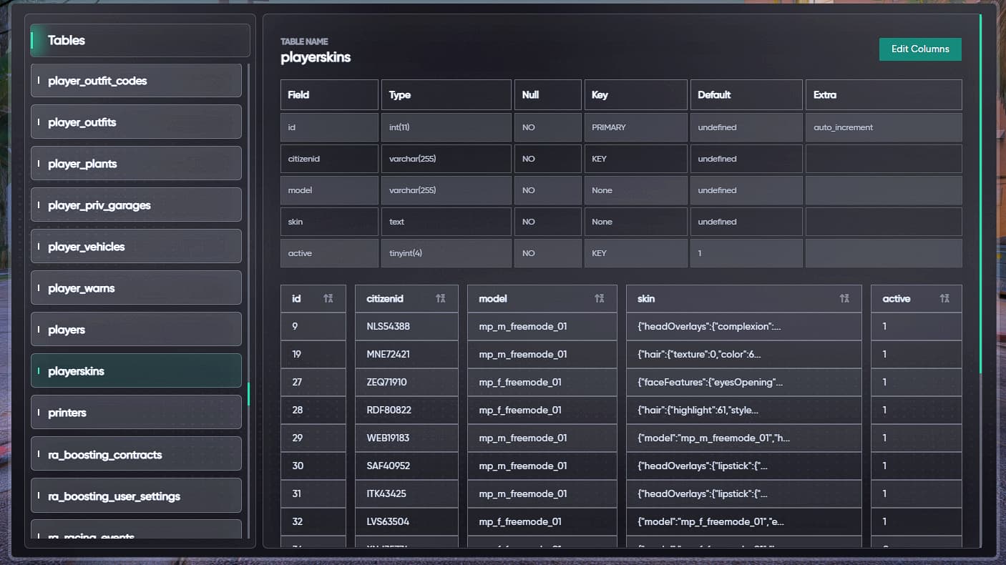
Task: Select the playerskins table in the sidebar
Action: [136, 370]
